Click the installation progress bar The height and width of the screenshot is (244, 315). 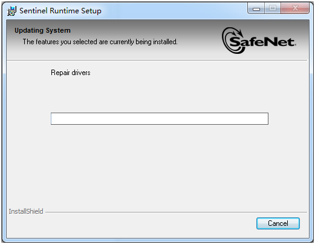(x=160, y=119)
